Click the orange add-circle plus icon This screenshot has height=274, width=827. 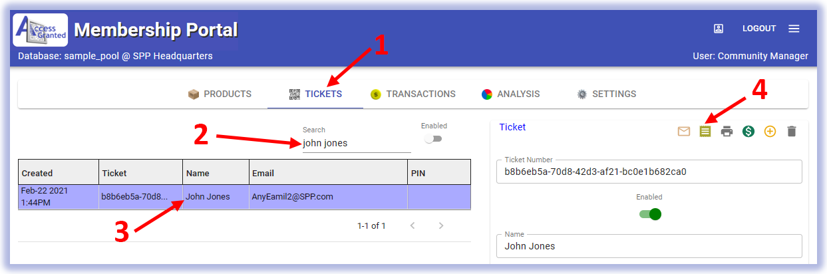coord(770,132)
